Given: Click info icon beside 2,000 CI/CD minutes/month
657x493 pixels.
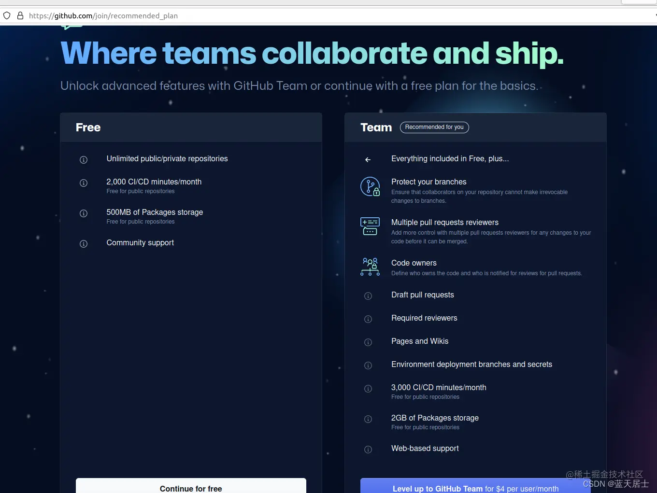Looking at the screenshot, I should click(84, 183).
